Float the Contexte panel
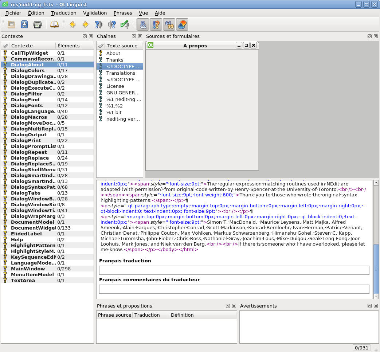380x352 pixels. (x=85, y=36)
